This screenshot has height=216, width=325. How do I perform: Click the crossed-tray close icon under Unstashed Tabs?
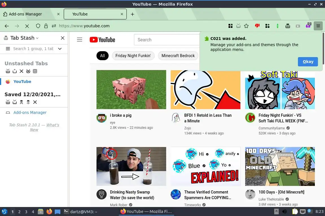[x=28, y=71]
